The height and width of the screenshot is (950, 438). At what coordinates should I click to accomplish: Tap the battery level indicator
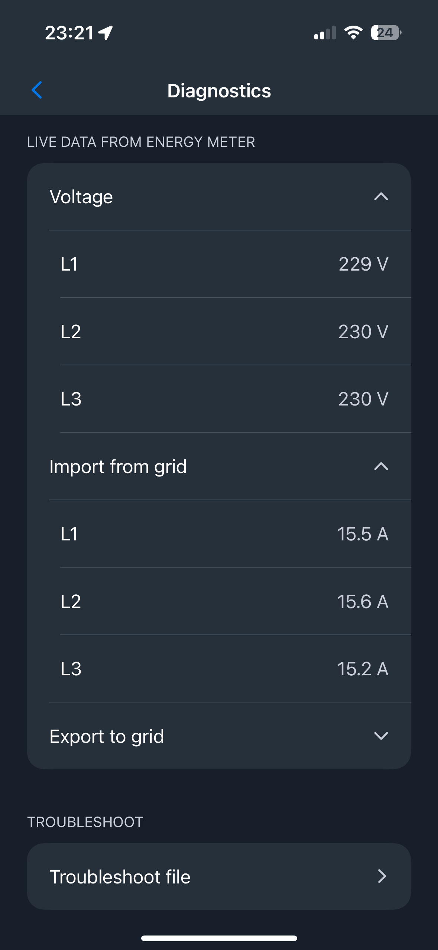tap(386, 33)
